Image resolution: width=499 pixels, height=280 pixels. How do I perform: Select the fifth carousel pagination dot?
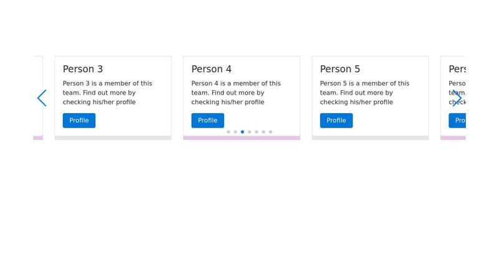point(256,132)
